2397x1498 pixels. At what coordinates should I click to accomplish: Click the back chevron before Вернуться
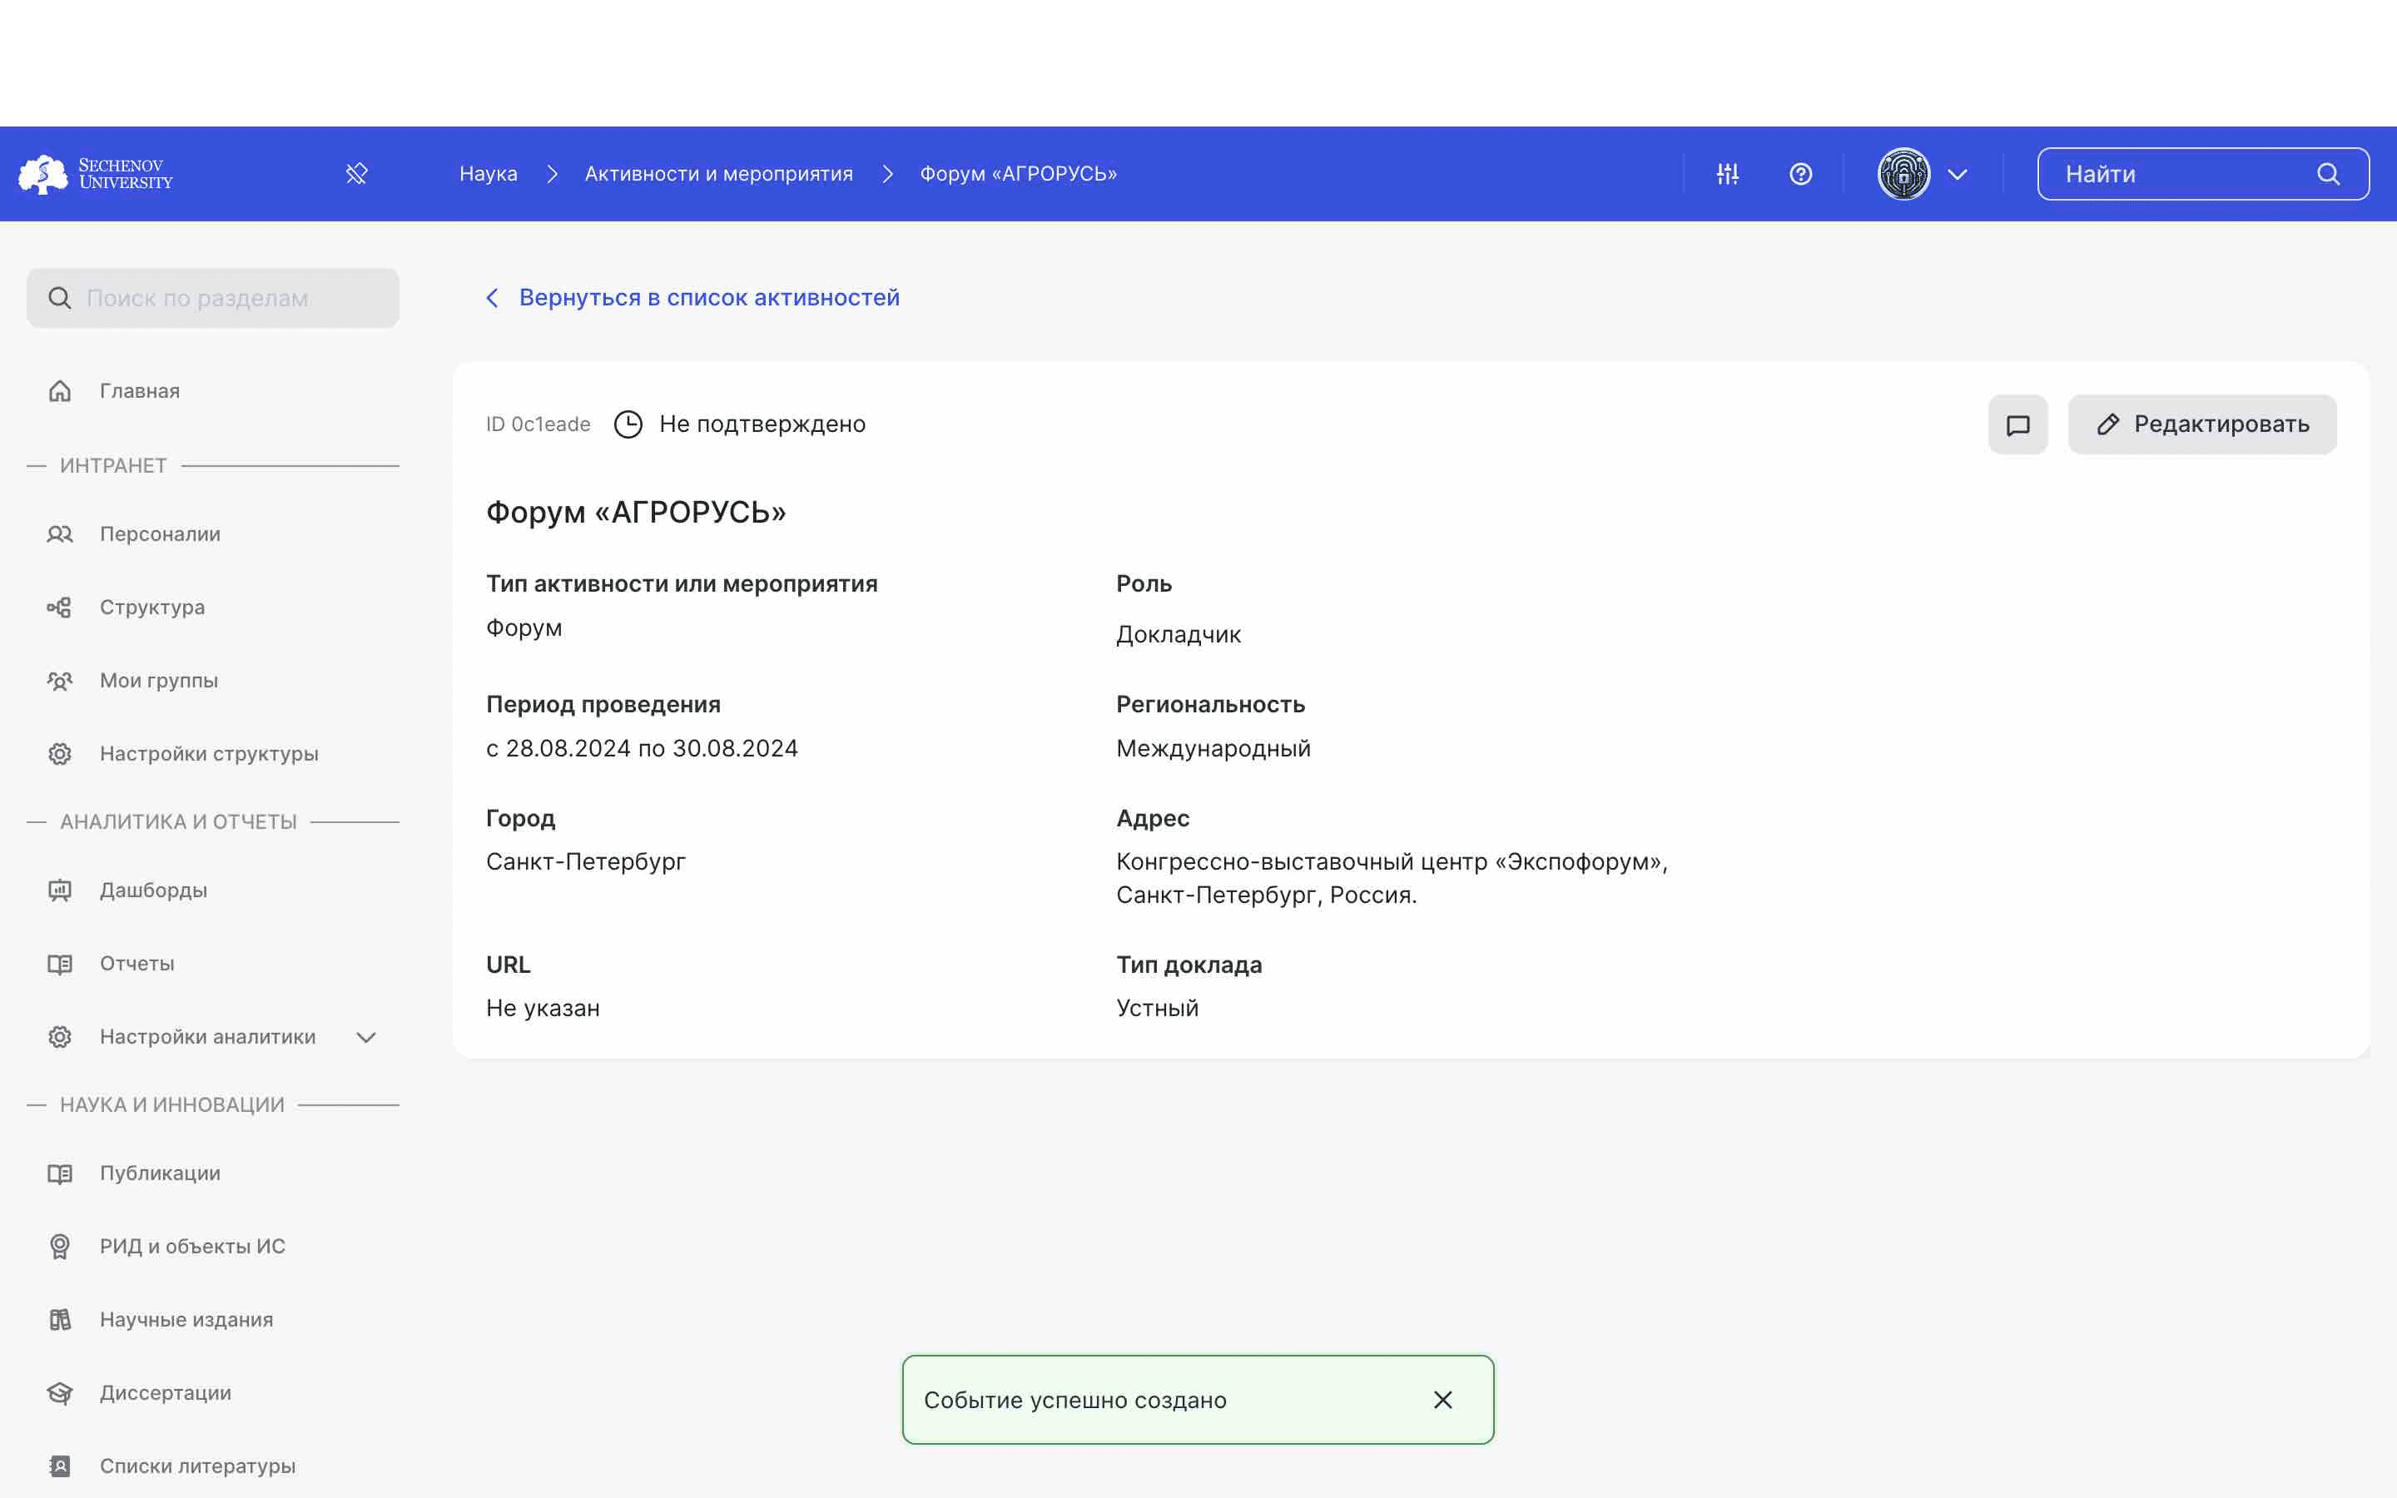pos(492,297)
